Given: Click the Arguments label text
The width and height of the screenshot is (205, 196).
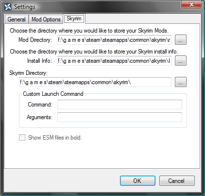Looking at the screenshot, I should tap(39, 117).
